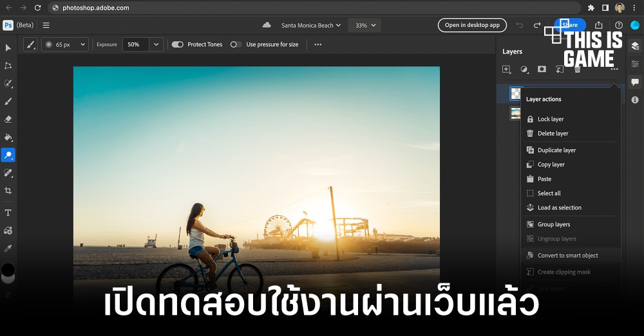Screen dimensions: 644x336
Task: Select the Crop tool
Action: pos(8,191)
